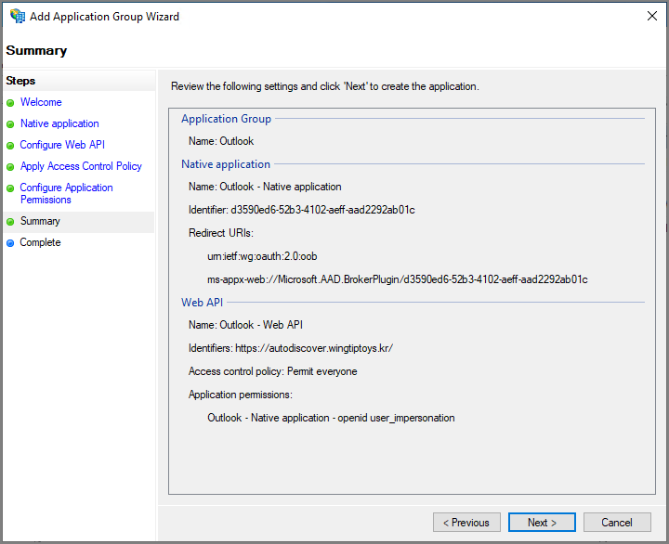Screen dimensions: 669x544
Task: Click the 'openid user_impersonation' permission line
Action: click(x=331, y=418)
